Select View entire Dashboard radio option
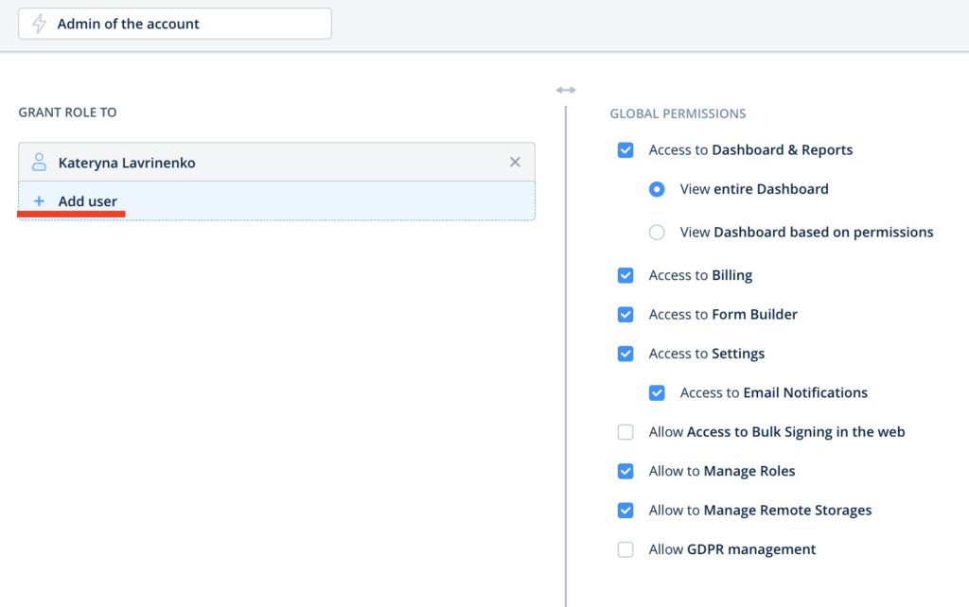969x607 pixels. tap(657, 189)
